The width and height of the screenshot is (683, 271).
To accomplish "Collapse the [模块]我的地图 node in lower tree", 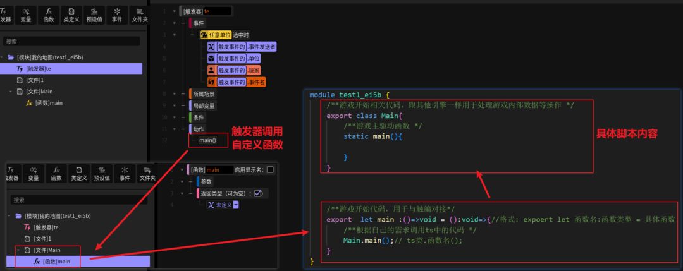I will tap(9, 216).
